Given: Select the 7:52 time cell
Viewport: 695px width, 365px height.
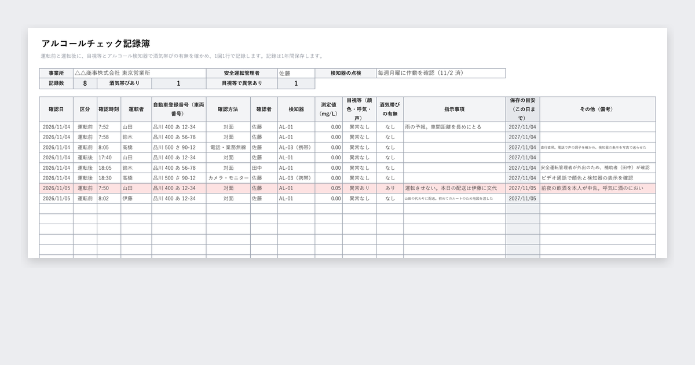Looking at the screenshot, I should pos(109,127).
